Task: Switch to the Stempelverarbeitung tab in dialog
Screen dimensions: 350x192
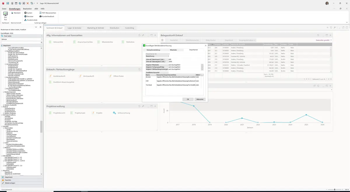Action: click(153, 50)
